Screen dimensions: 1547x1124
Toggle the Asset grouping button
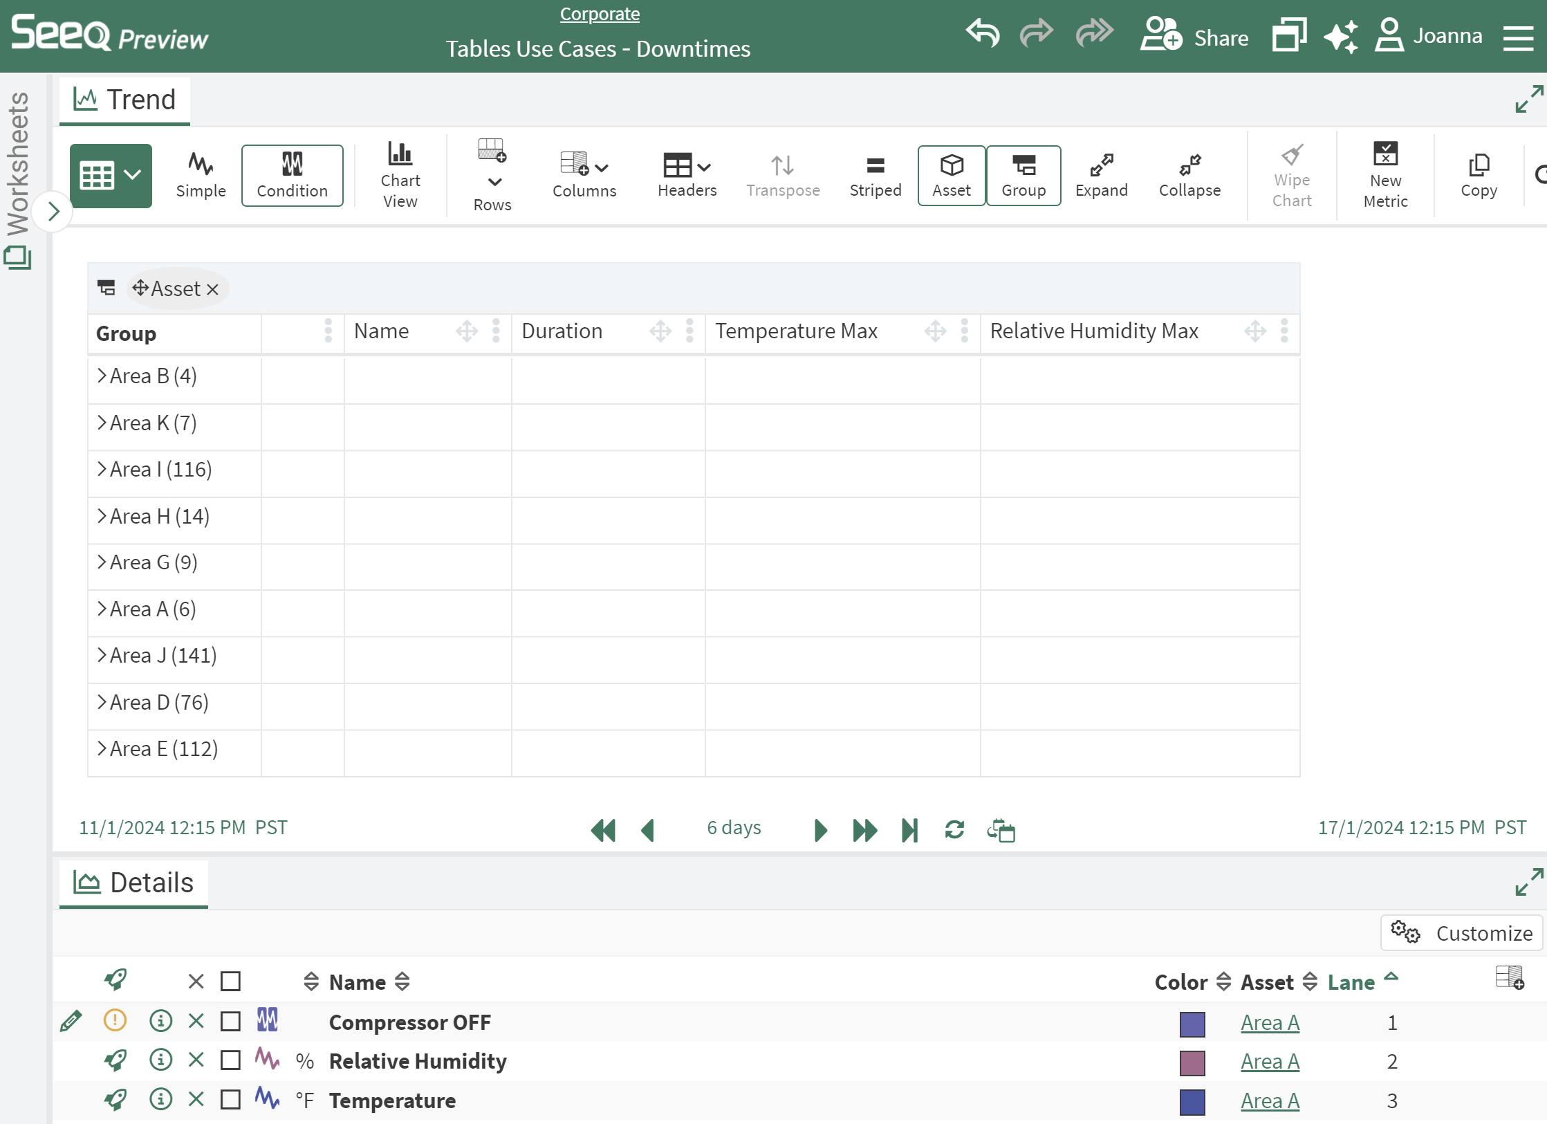pos(952,176)
